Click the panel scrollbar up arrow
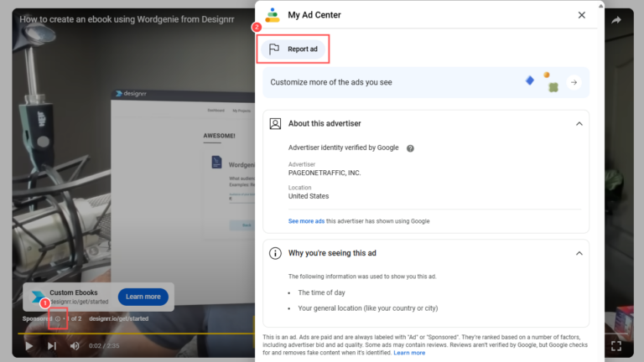This screenshot has height=362, width=644. click(601, 6)
